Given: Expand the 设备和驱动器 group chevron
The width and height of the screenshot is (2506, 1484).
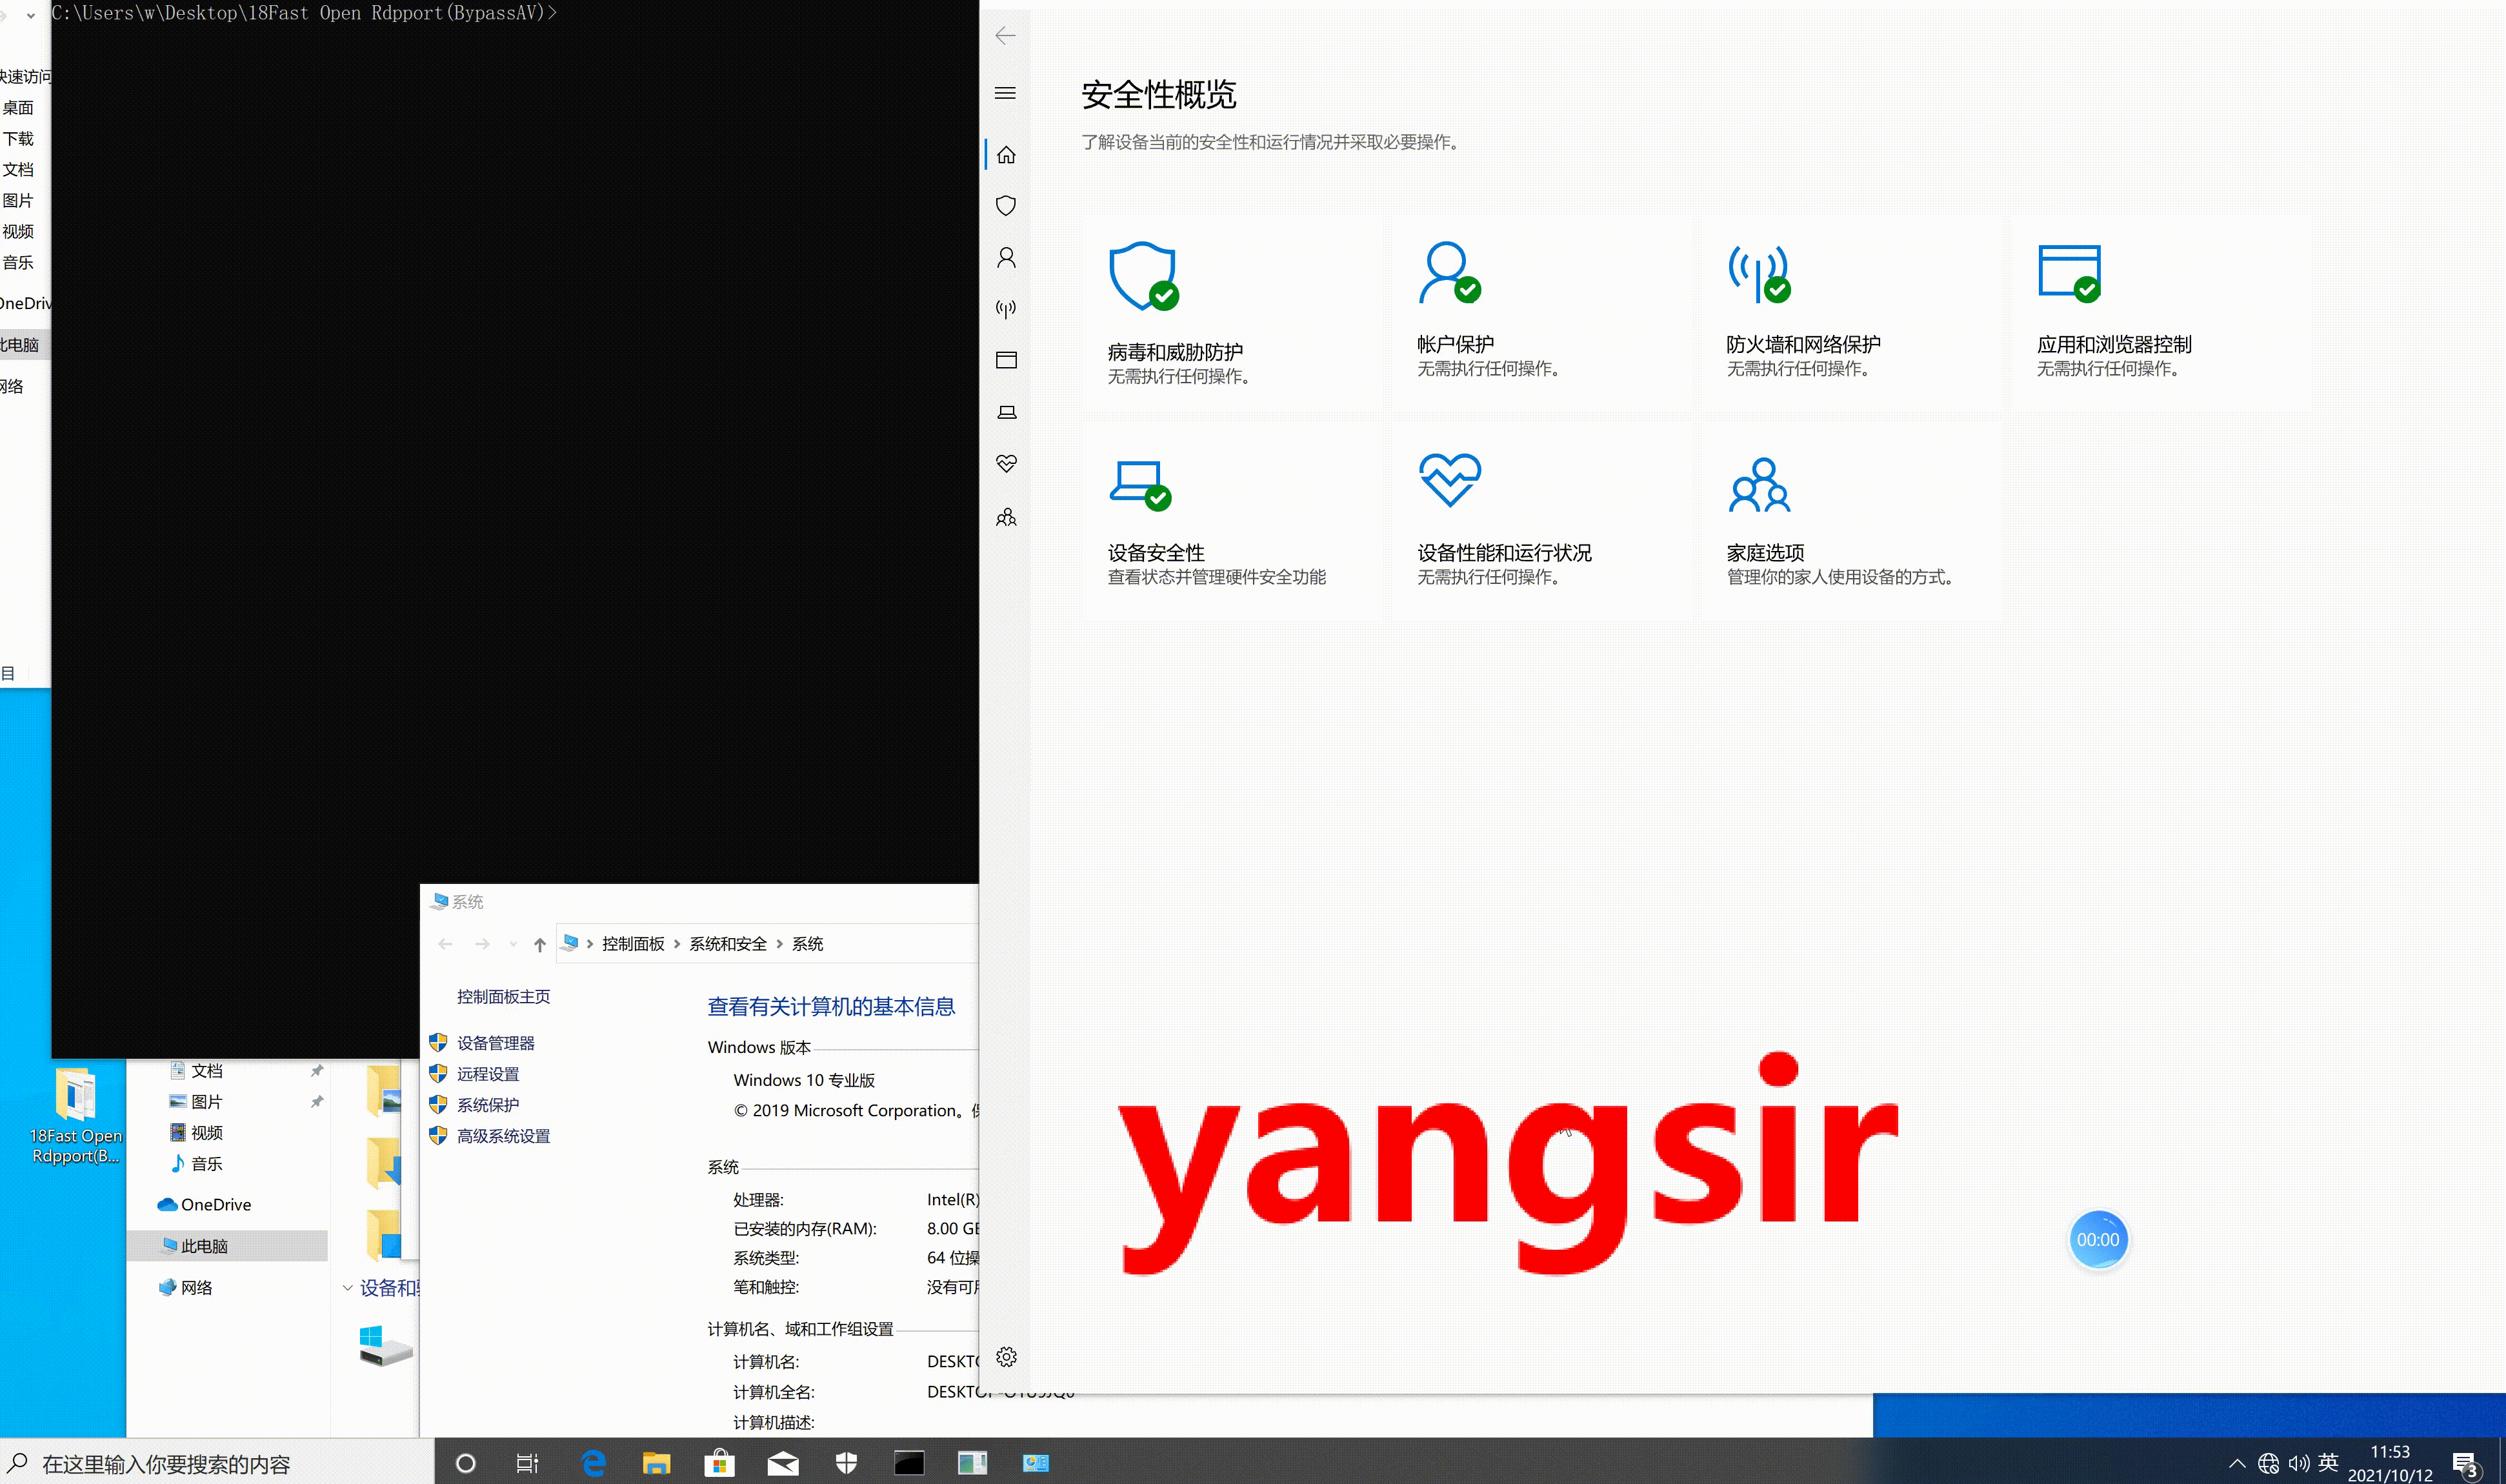Looking at the screenshot, I should click(x=347, y=1288).
